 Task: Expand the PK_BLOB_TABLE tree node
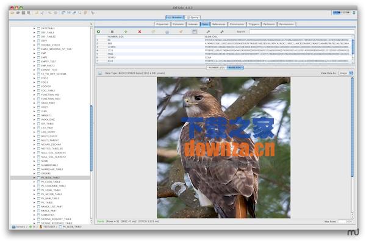(x=34, y=177)
